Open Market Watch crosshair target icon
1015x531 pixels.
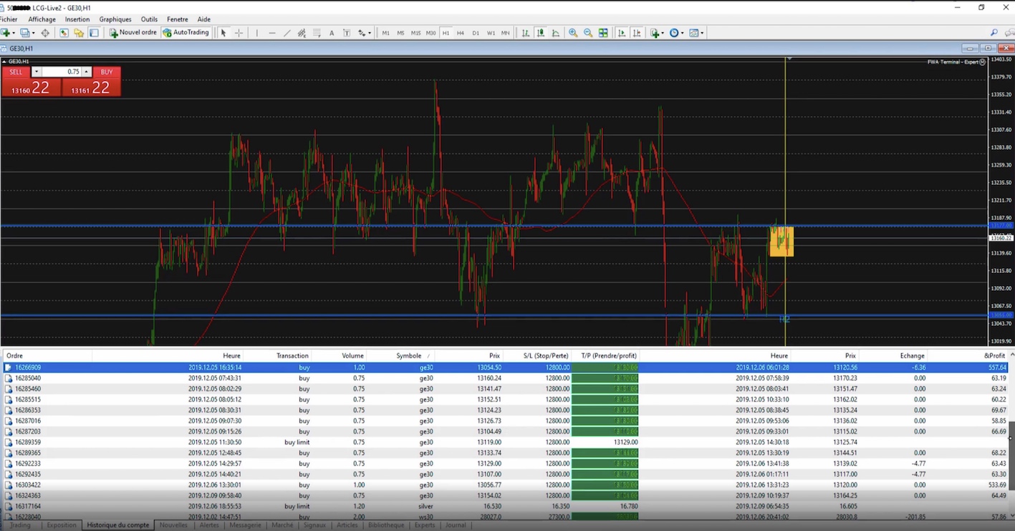(45, 33)
